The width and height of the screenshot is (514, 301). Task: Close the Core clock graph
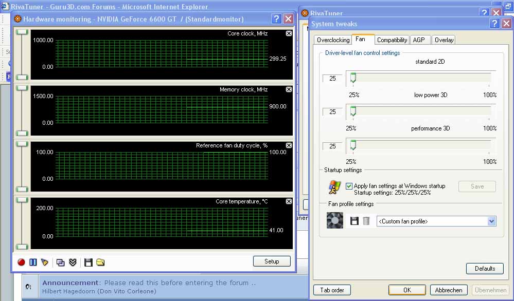tap(289, 33)
